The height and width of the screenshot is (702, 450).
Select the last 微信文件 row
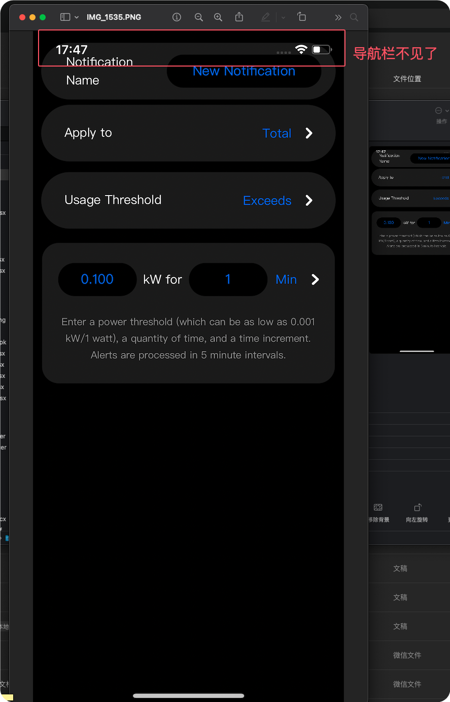pyautogui.click(x=407, y=684)
